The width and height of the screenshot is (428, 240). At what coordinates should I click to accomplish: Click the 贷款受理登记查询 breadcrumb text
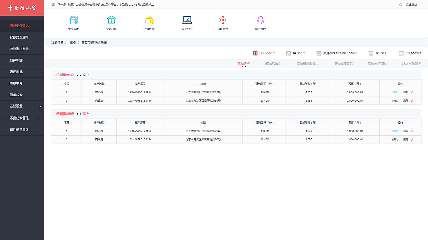pyautogui.click(x=94, y=43)
